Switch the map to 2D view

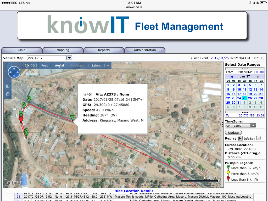click(x=27, y=65)
